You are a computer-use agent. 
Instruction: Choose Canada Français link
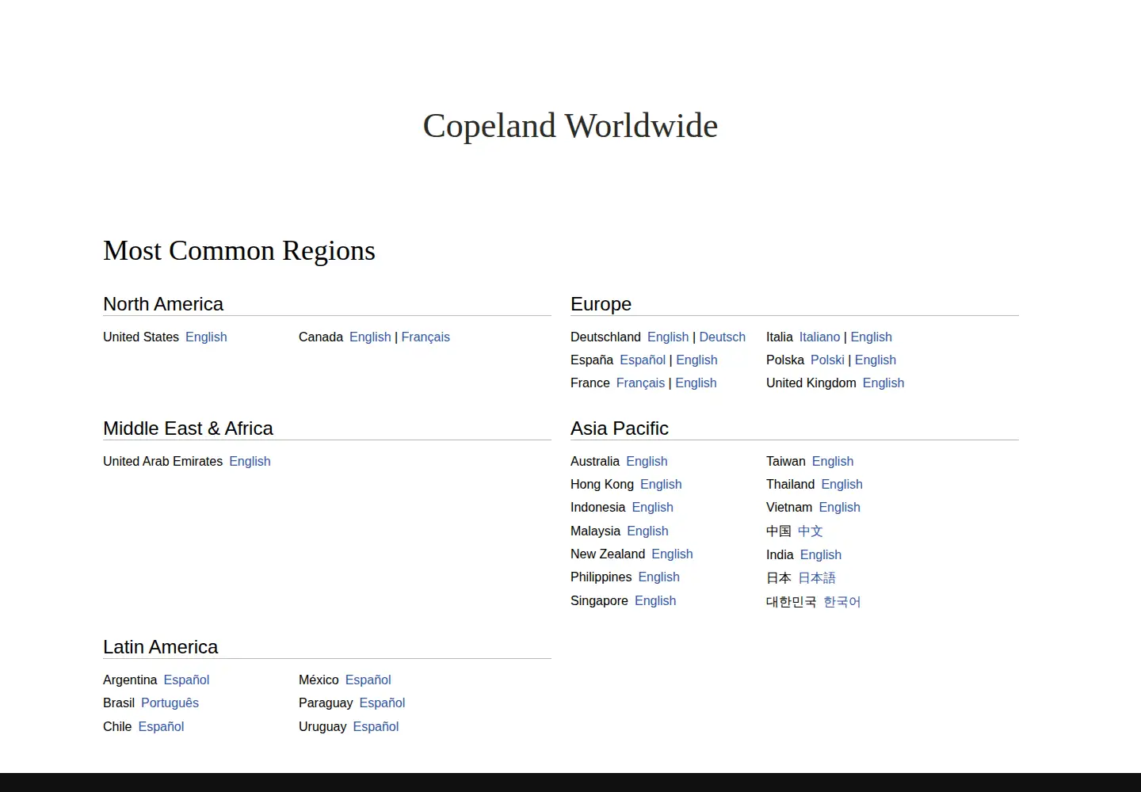(x=425, y=337)
